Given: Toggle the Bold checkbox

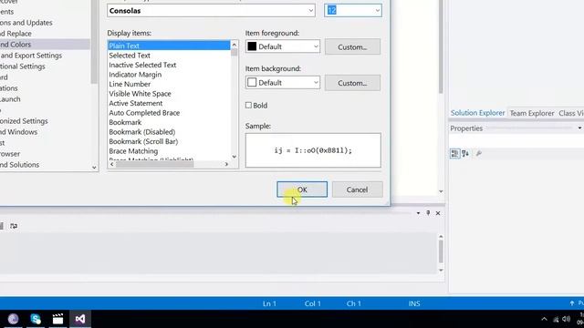Looking at the screenshot, I should (x=248, y=106).
